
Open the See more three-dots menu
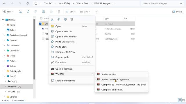[97, 12]
